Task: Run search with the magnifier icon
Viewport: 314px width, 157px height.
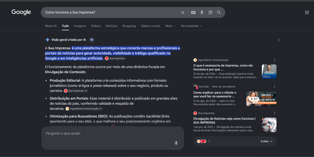Action: tap(219, 12)
